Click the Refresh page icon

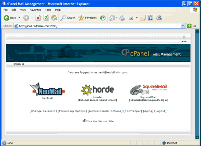pyautogui.click(x=46, y=18)
